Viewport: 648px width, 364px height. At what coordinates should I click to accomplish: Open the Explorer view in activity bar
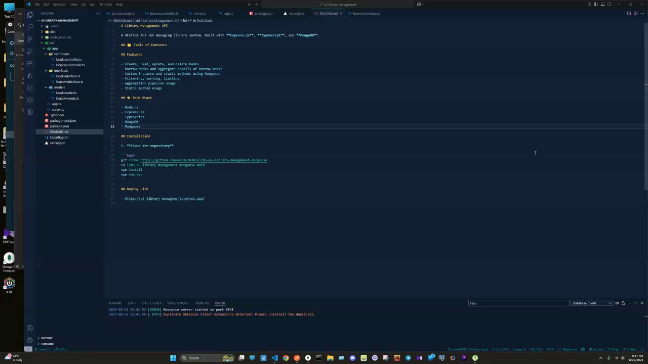30,15
